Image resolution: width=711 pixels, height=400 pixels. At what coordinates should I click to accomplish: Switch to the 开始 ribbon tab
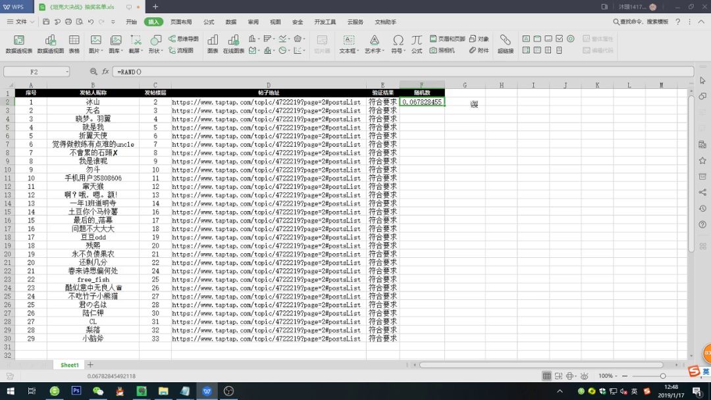132,22
